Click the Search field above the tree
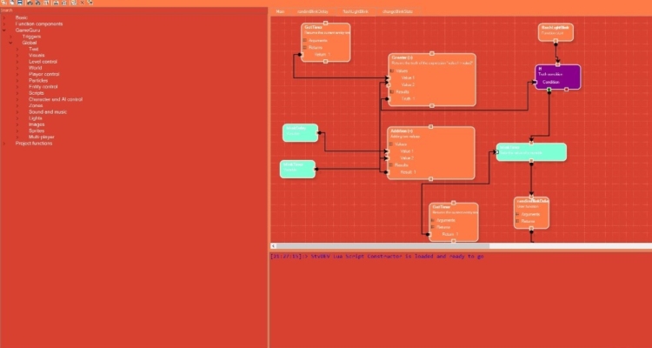Screen dimensions: 652x348 coord(134,10)
